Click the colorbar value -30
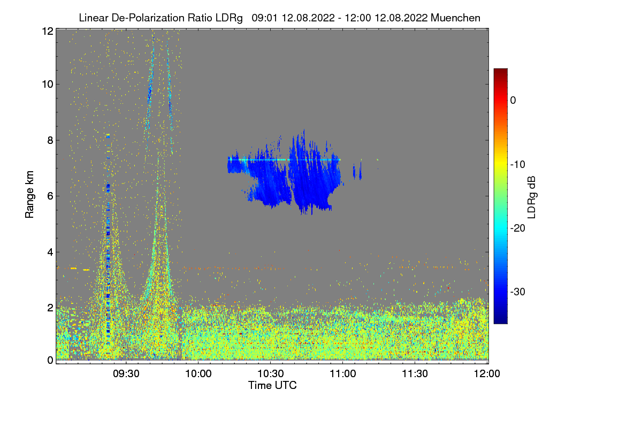 [519, 292]
